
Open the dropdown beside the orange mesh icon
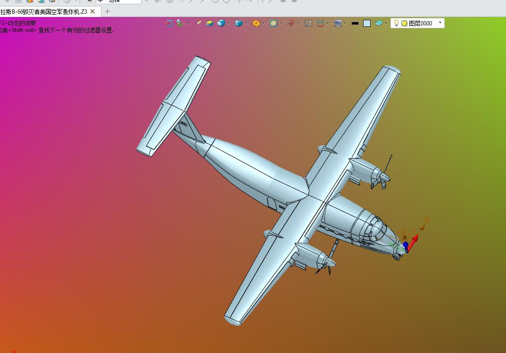point(263,24)
